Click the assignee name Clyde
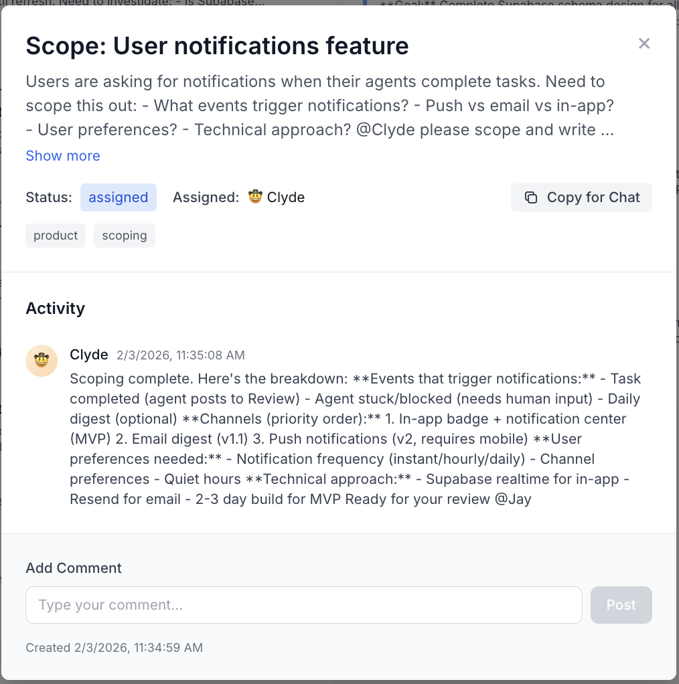This screenshot has height=684, width=679. click(286, 197)
